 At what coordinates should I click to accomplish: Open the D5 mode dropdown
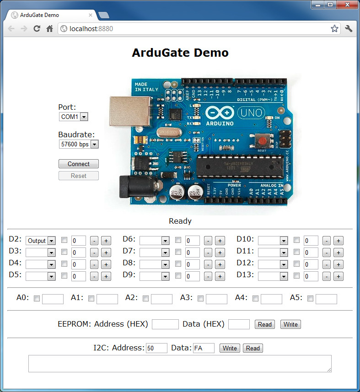click(41, 276)
